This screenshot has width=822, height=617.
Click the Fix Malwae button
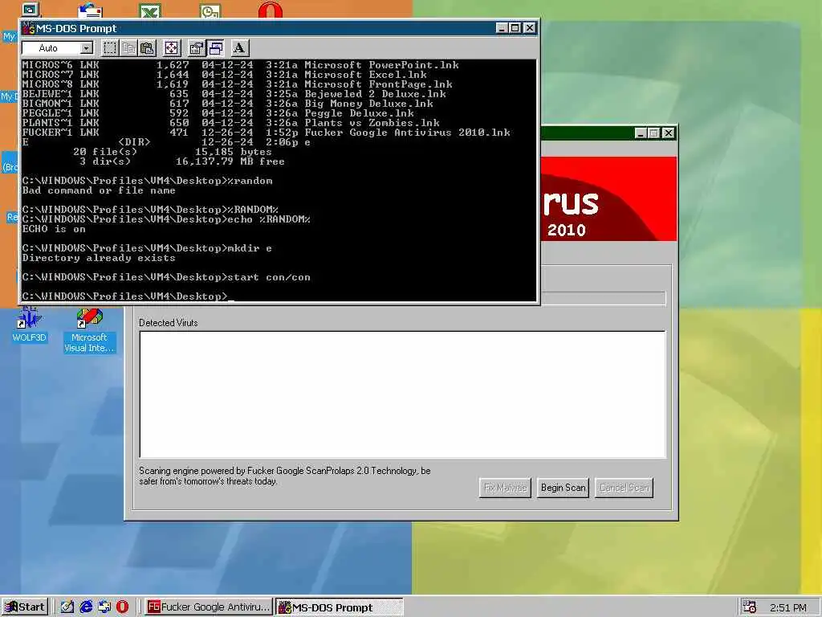click(x=505, y=488)
